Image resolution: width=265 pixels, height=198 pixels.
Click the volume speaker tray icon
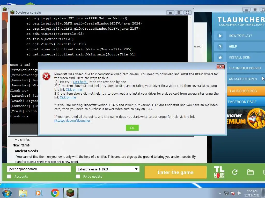pos(239,193)
